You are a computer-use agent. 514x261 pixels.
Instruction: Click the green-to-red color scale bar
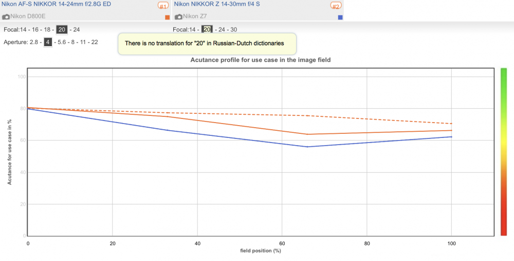(x=504, y=152)
